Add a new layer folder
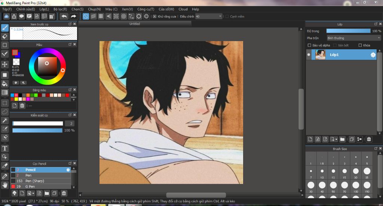Screen dimensions: 383x206 click(342, 139)
